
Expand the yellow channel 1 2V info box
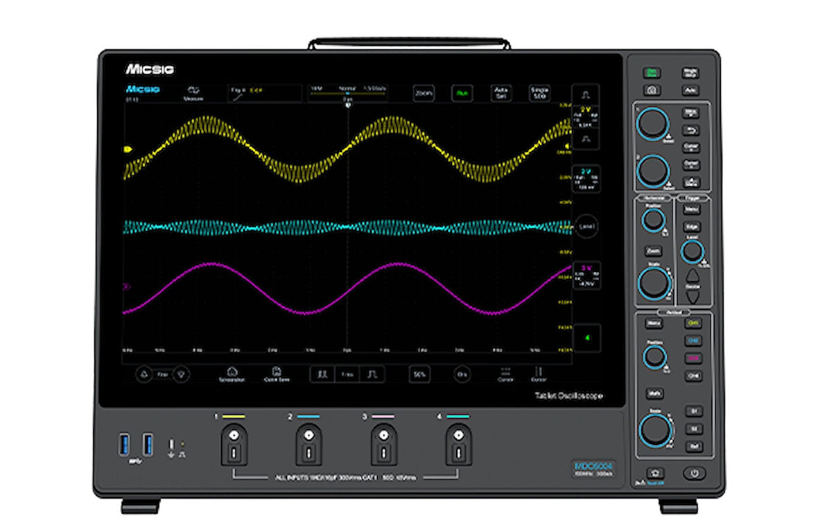[585, 117]
